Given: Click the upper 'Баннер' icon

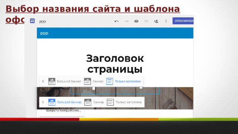Looking at the screenshot, I should (87, 81).
